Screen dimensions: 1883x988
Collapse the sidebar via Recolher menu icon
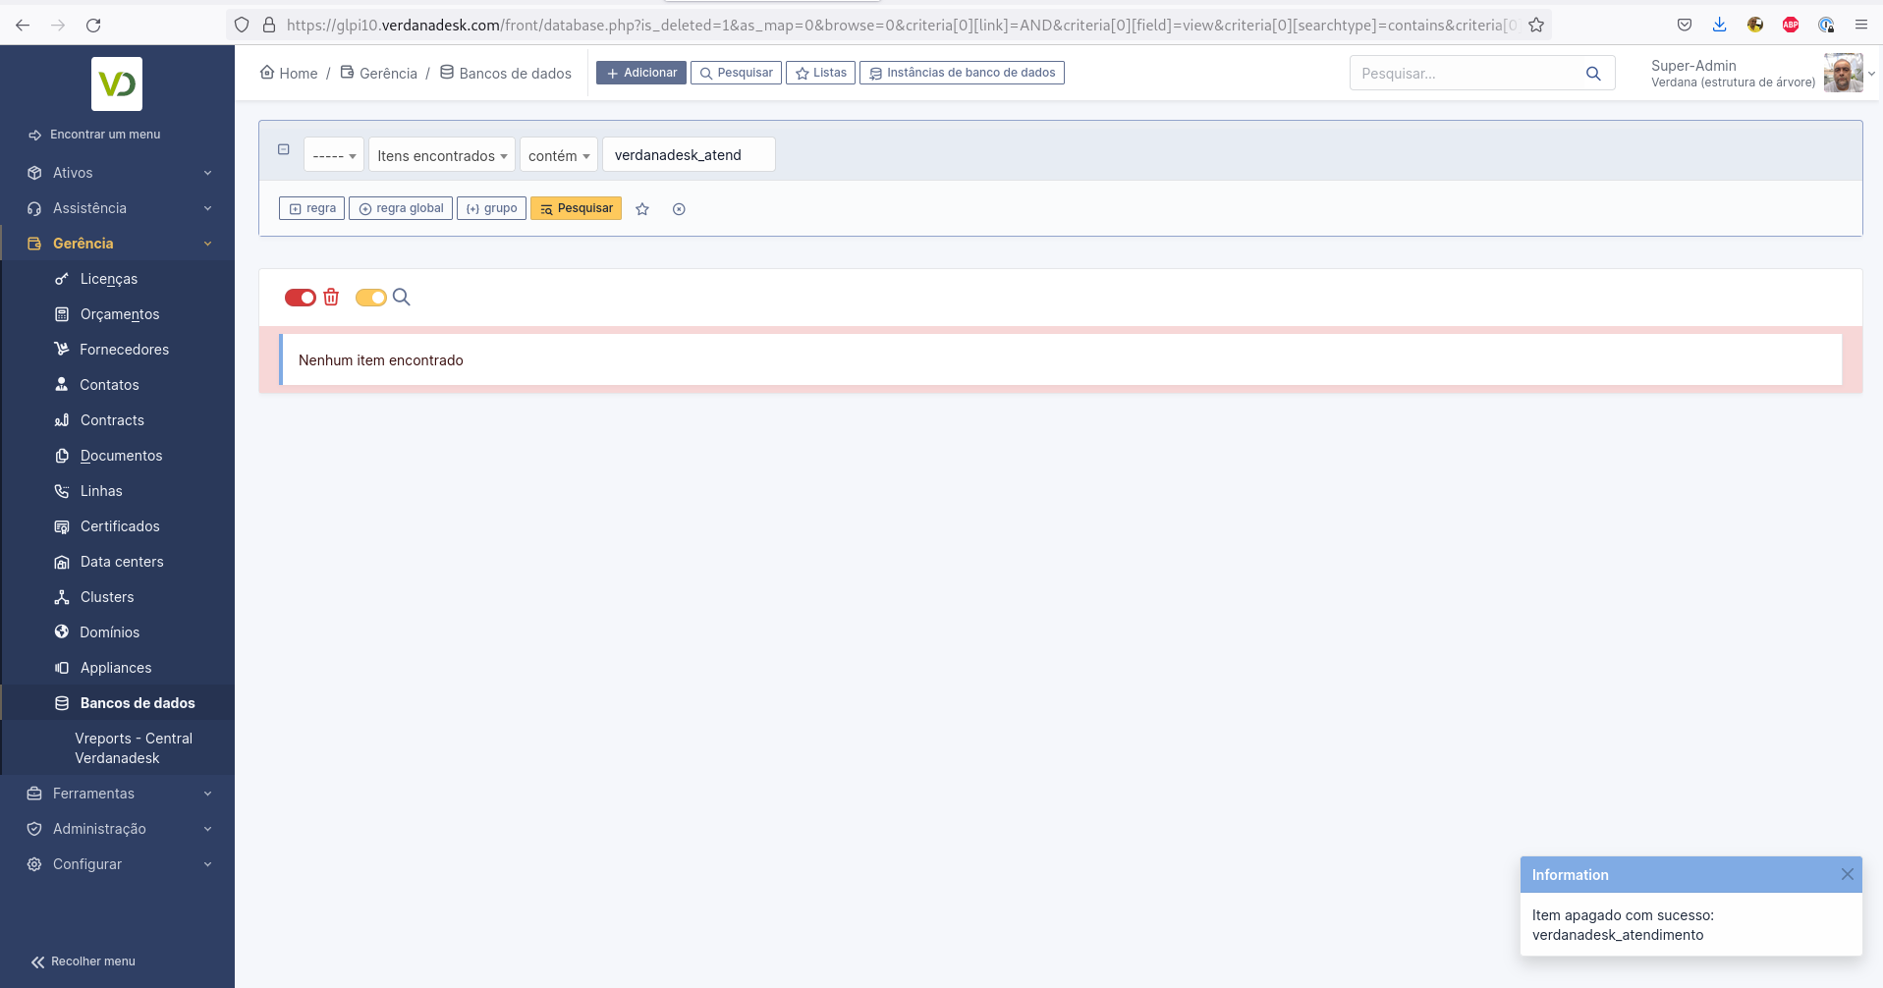(x=37, y=961)
